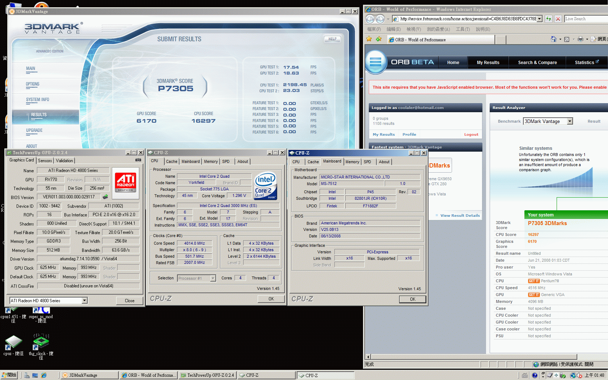The image size is (608, 380).
Task: Click the Internet Explorer quick launch icon
Action: [x=44, y=375]
